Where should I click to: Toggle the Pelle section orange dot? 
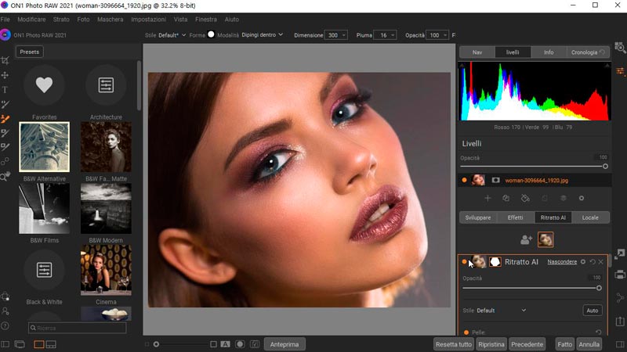click(x=465, y=332)
